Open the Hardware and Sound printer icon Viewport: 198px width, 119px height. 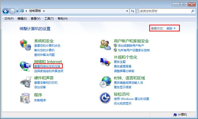pyautogui.click(x=26, y=82)
